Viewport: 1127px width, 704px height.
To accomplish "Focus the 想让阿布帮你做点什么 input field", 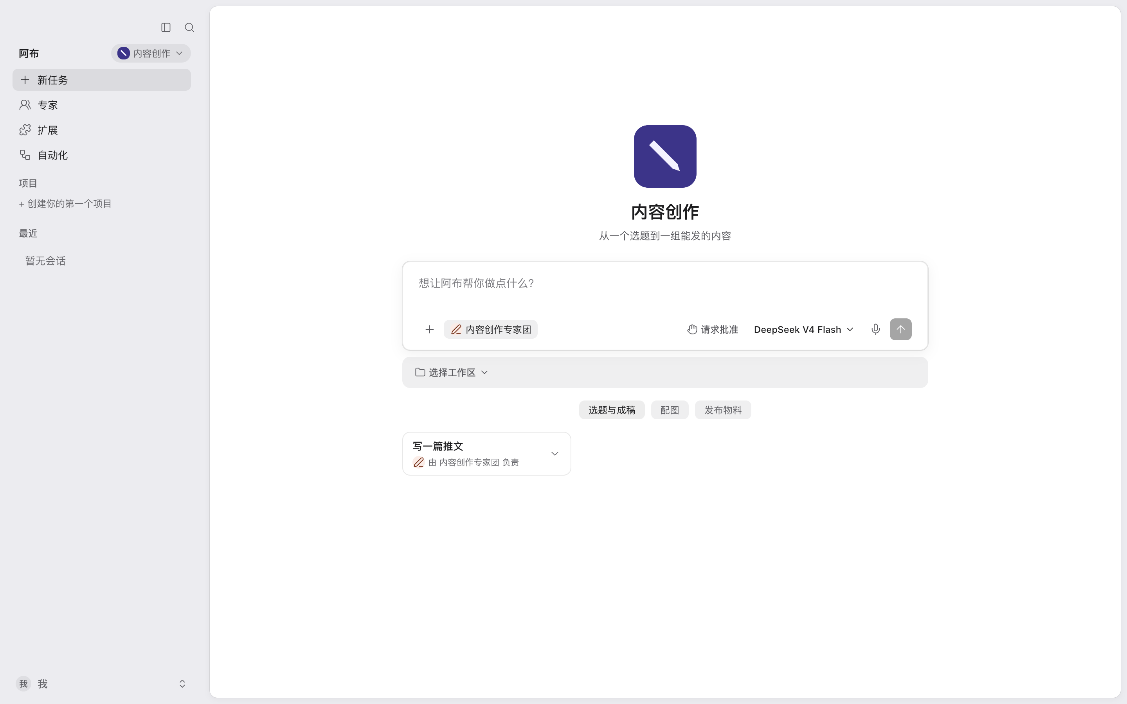I will (x=665, y=283).
